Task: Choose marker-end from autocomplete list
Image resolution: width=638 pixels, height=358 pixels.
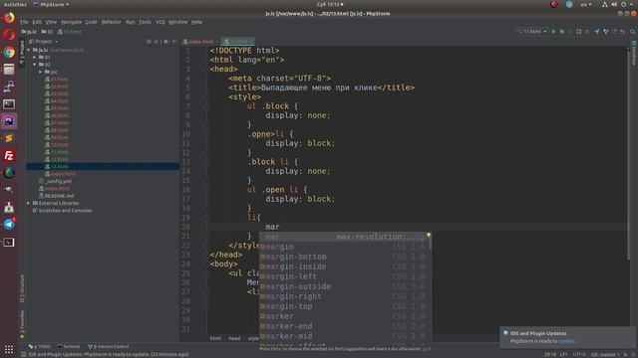Action: point(345,326)
